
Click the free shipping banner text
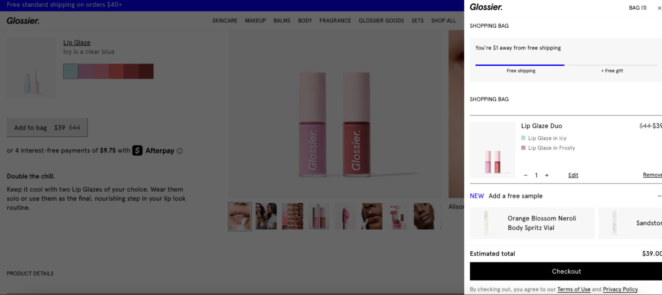64,5
